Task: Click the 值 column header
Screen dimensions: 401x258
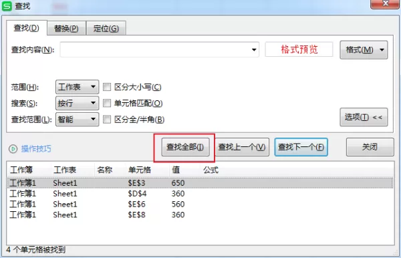Action: (x=176, y=170)
